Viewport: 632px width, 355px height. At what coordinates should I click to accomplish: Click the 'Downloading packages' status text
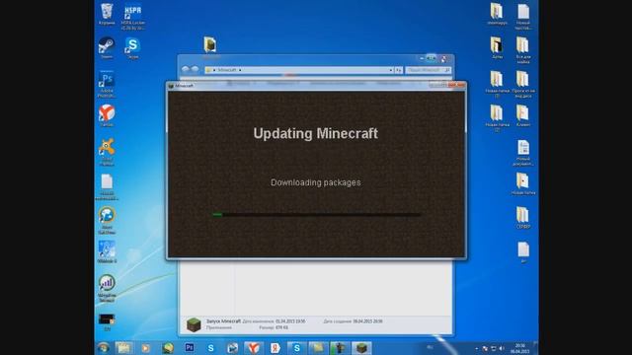tap(316, 182)
